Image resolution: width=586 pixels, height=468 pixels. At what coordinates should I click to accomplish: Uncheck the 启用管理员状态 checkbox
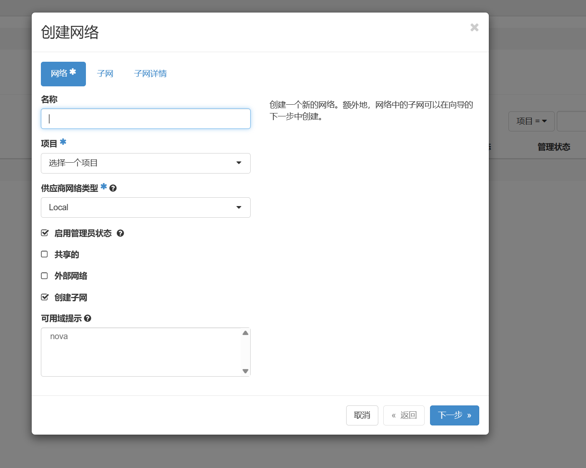(45, 233)
